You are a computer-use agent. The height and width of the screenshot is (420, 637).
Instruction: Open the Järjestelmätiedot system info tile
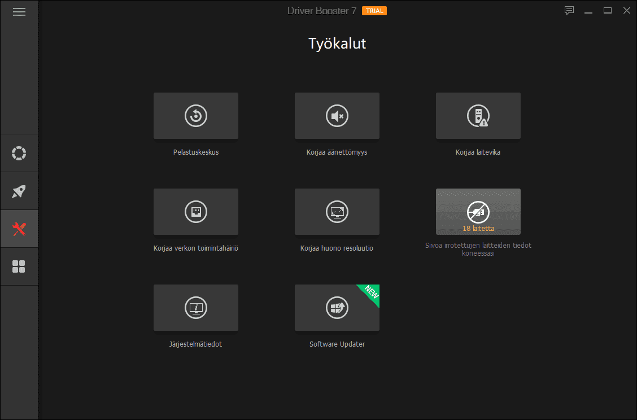[x=196, y=308]
